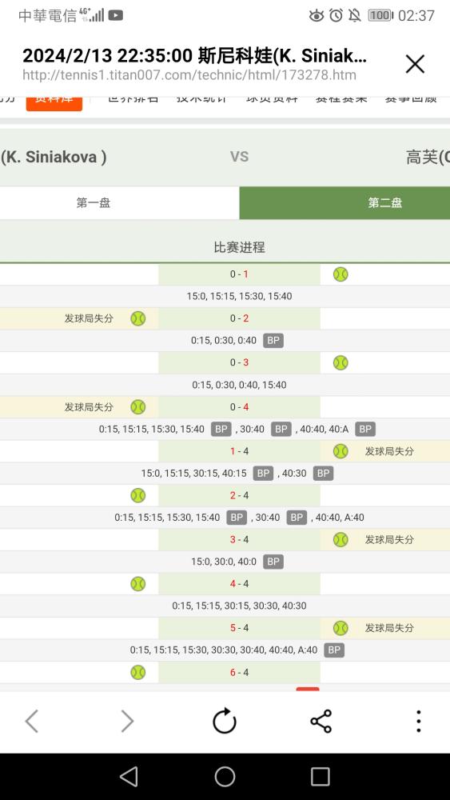Tap opponent name 高芙

[428, 157]
